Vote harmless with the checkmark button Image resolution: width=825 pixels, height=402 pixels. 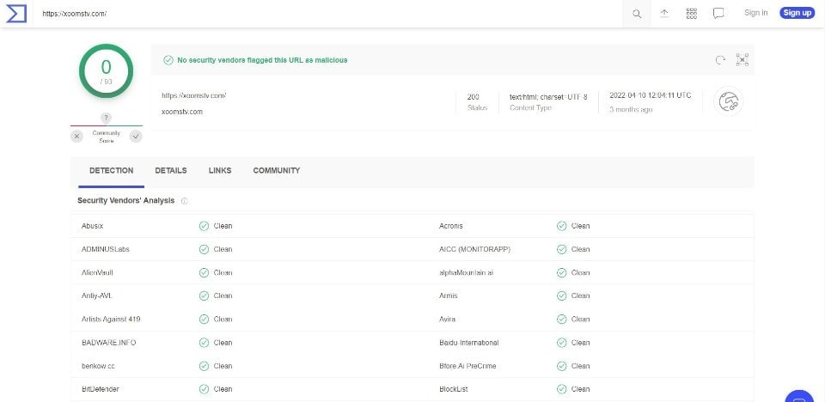tap(136, 137)
